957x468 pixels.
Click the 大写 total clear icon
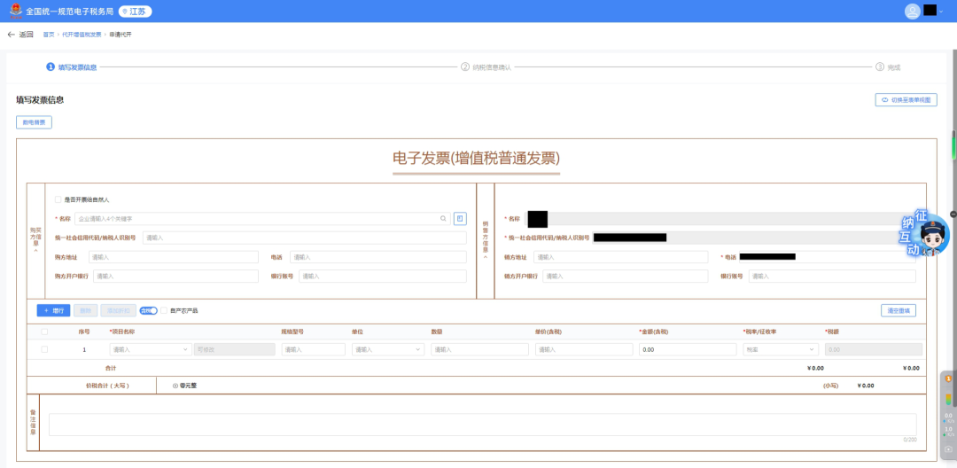pyautogui.click(x=175, y=386)
